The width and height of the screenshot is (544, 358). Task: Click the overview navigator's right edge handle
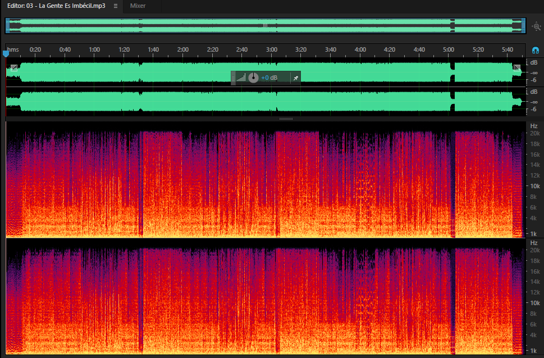[523, 26]
